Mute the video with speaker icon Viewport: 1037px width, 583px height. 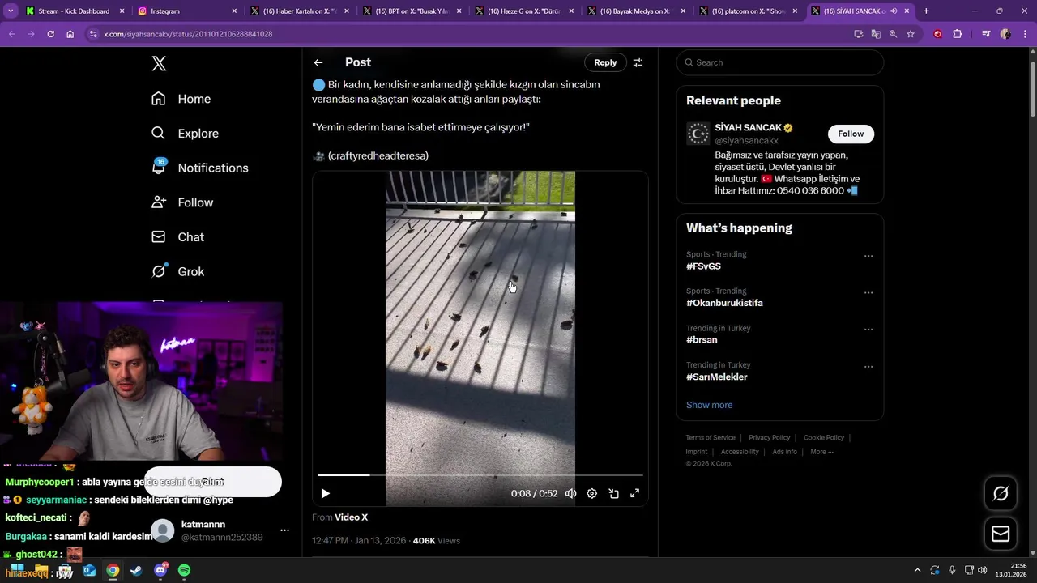pos(570,493)
